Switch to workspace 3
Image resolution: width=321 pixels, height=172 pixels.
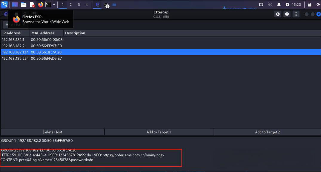coord(79,4)
